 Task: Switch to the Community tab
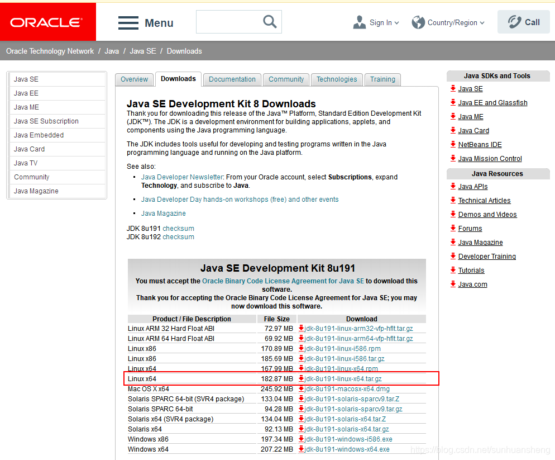point(286,79)
